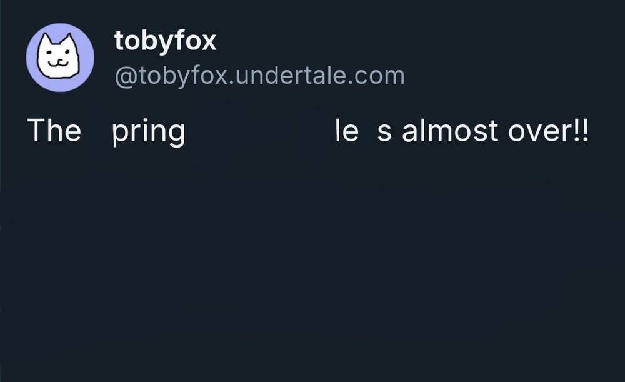Open the @tobyfox.undertale.com handle link
The height and width of the screenshot is (382, 625).
click(x=259, y=76)
